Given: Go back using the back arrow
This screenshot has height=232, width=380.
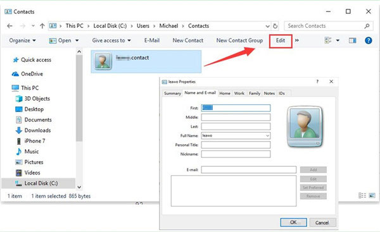Looking at the screenshot, I should point(9,26).
